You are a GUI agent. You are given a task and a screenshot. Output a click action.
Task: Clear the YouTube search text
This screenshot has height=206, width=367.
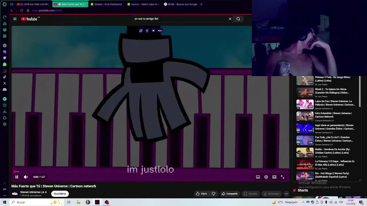(x=230, y=19)
